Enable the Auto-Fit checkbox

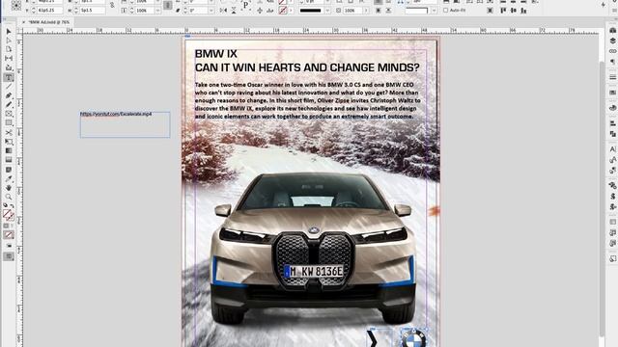click(445, 11)
